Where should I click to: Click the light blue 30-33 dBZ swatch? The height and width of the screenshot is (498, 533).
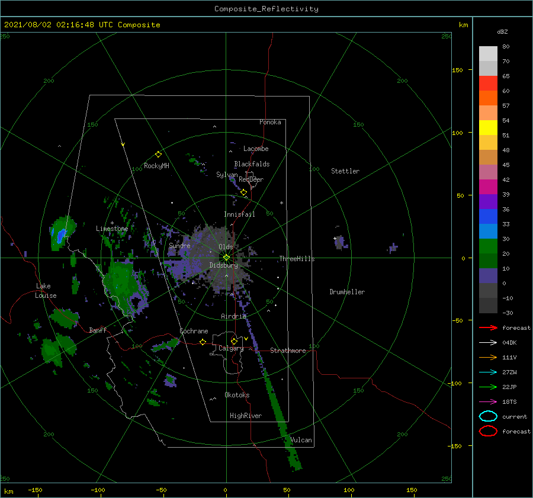tap(488, 232)
